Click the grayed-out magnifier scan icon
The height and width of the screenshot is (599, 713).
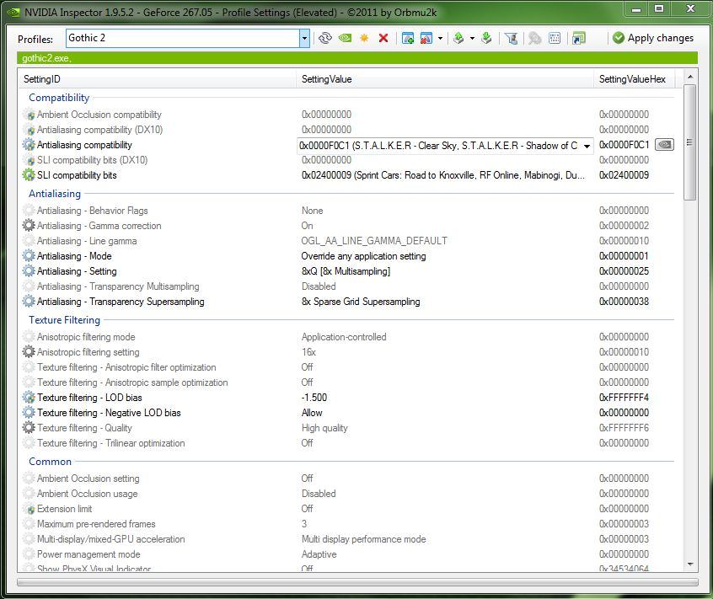(x=534, y=38)
